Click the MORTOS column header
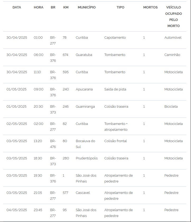Image resolution: width=191 pixels, height=222 pixels. pyautogui.click(x=150, y=7)
